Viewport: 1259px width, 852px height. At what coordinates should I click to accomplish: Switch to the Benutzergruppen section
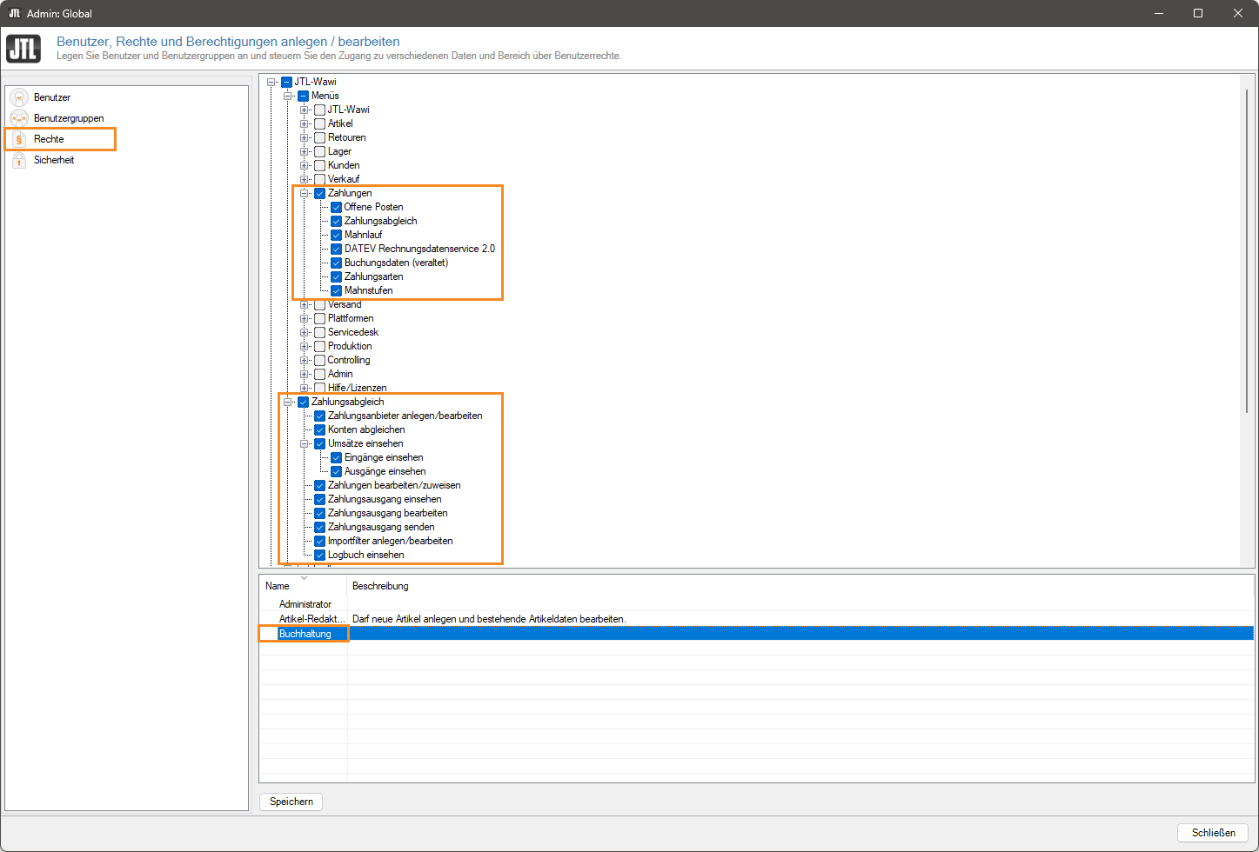(69, 118)
